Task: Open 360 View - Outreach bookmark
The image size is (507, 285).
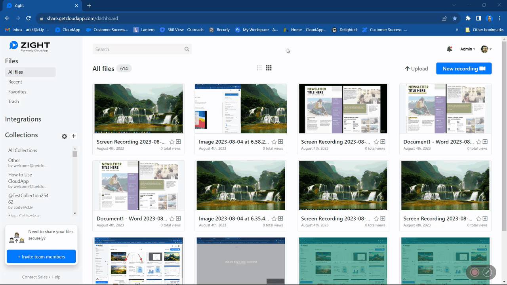Action: (x=181, y=30)
